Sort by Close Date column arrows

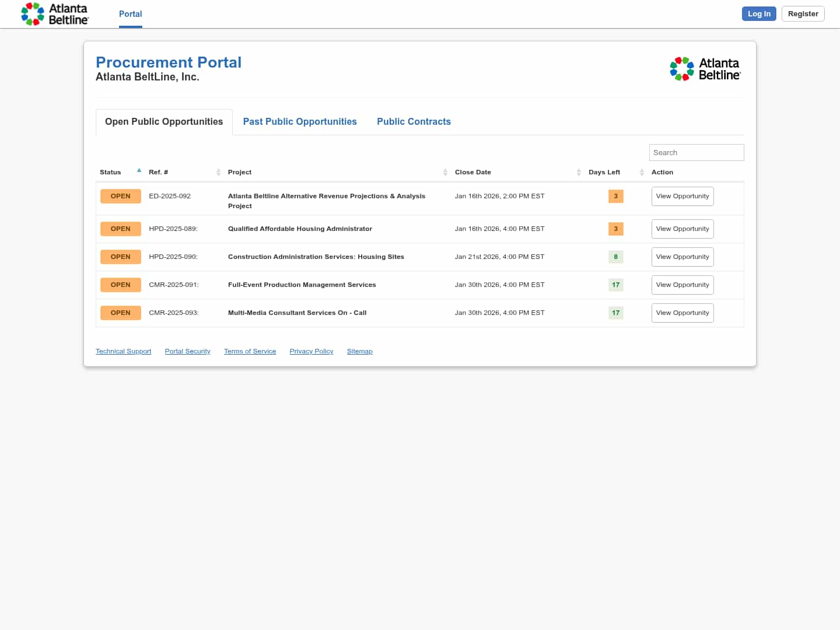579,172
